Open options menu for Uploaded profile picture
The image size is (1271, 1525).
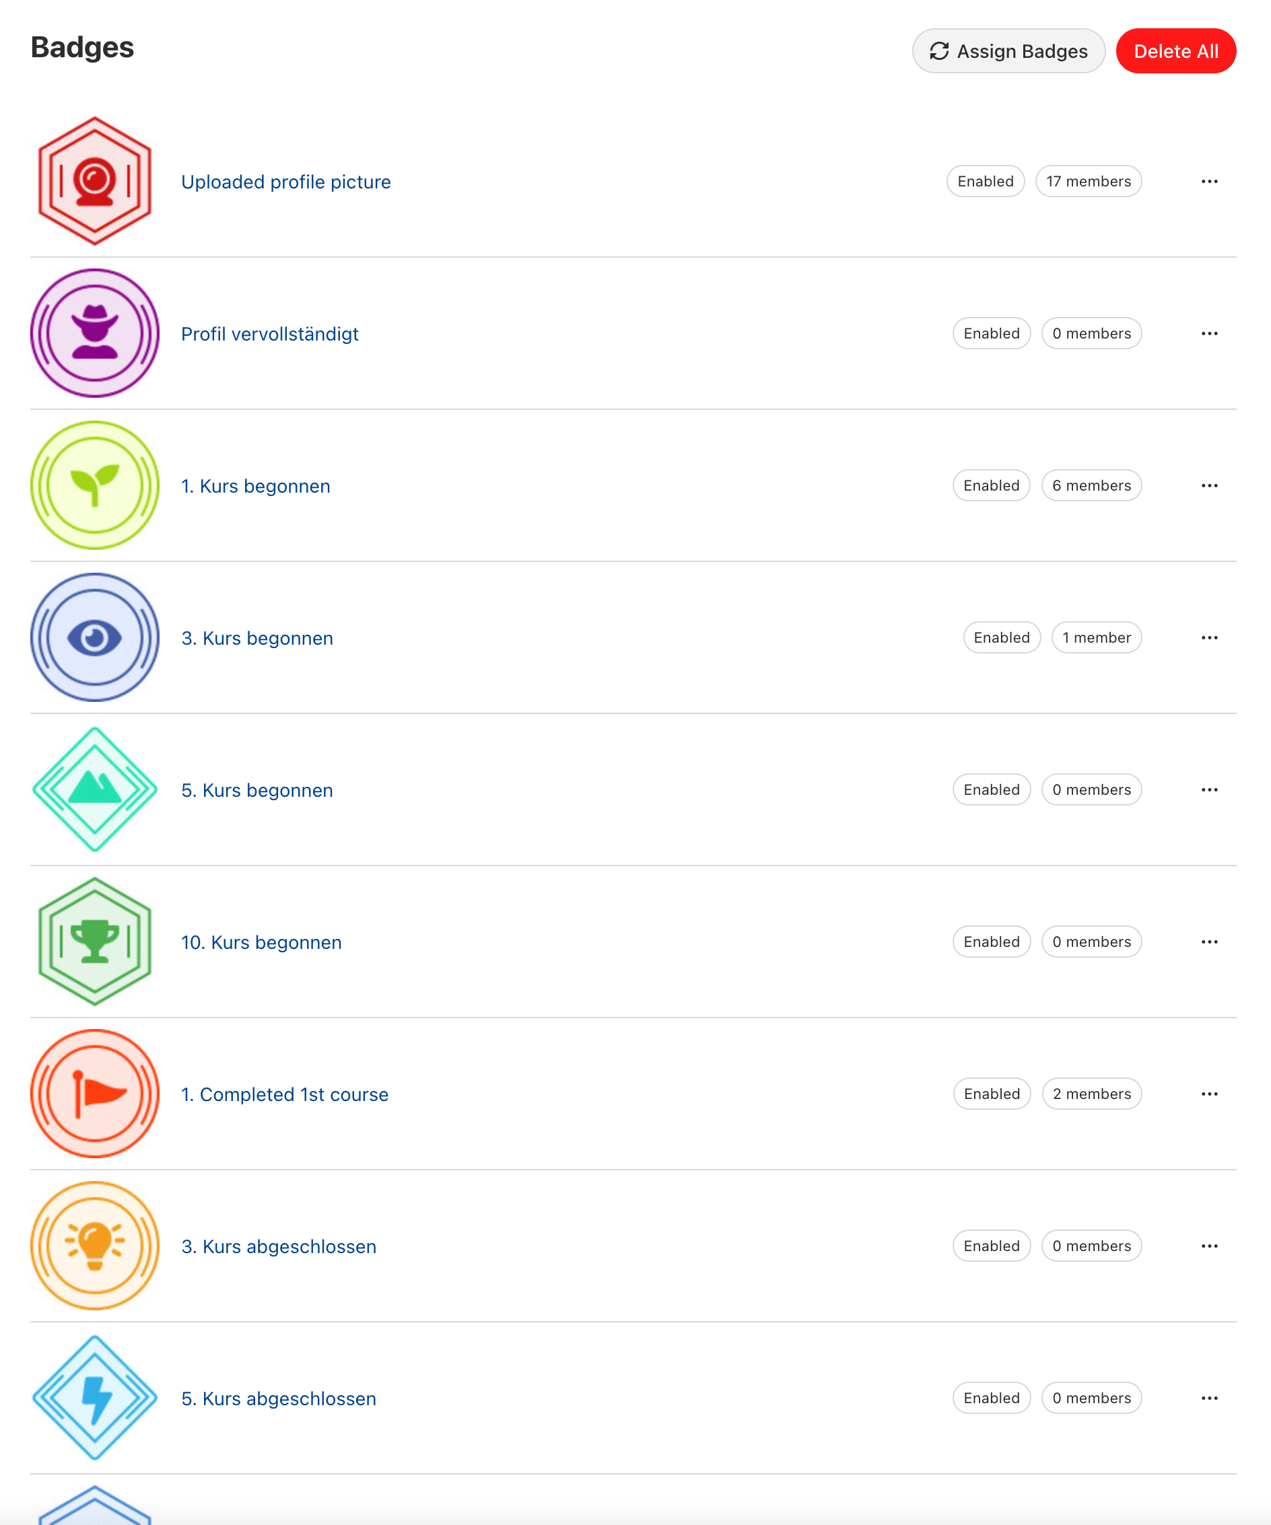tap(1209, 182)
